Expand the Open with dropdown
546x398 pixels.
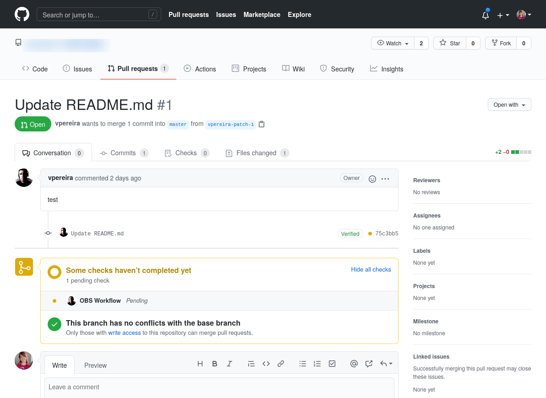[x=509, y=104]
